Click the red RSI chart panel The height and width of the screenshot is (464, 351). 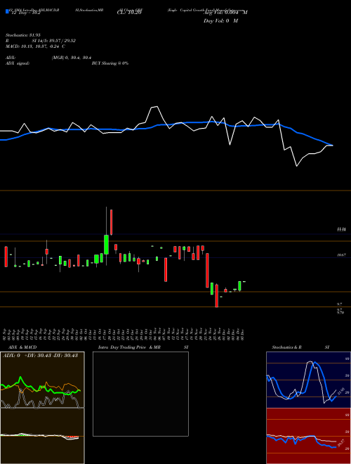308,436
